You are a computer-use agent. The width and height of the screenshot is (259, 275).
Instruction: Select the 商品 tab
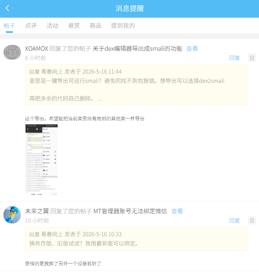click(95, 26)
